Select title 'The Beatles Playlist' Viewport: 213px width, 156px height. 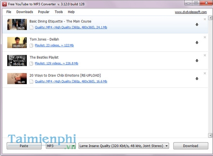tap(44, 57)
